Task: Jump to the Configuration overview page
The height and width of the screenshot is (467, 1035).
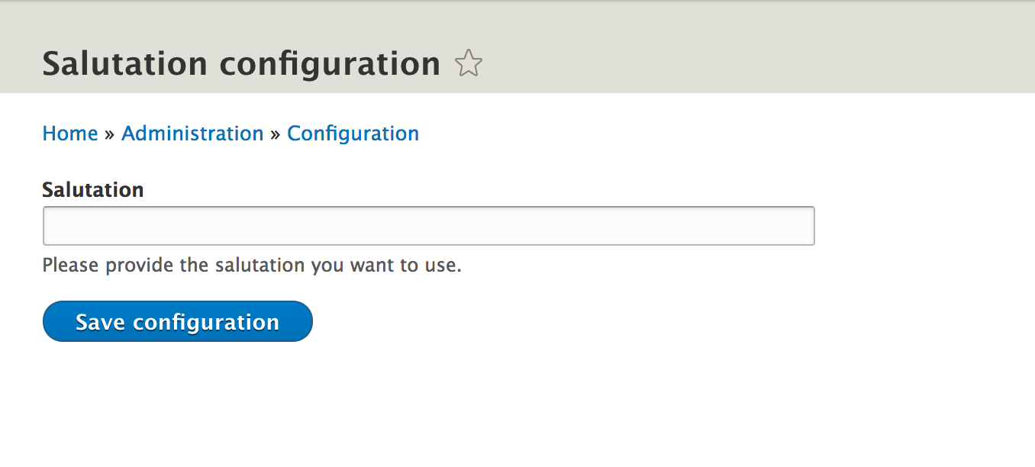Action: (x=353, y=134)
